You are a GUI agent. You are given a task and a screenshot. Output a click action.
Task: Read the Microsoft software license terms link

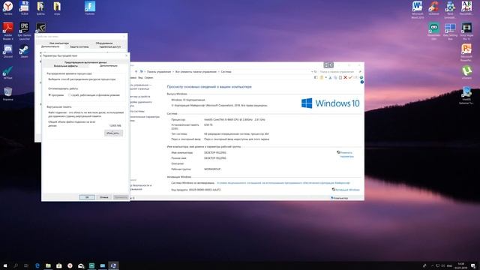tap(283, 183)
